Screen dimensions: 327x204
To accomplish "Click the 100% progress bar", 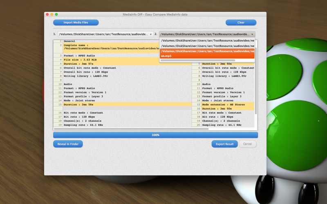I will click(155, 135).
